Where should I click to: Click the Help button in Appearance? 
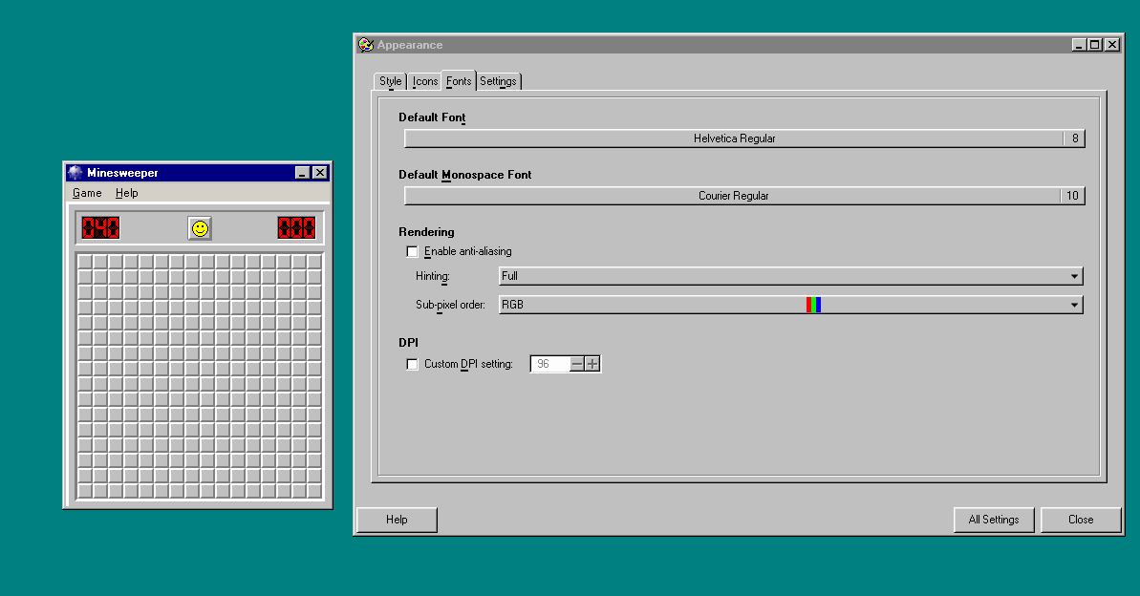(397, 520)
